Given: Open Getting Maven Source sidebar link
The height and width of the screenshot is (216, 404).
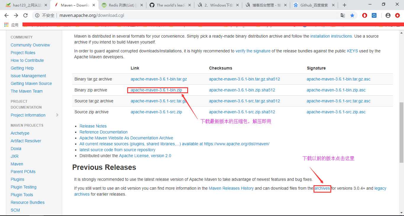Looking at the screenshot, I should pyautogui.click(x=31, y=83).
